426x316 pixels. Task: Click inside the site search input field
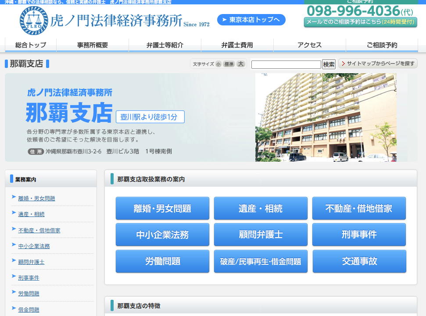[286, 64]
